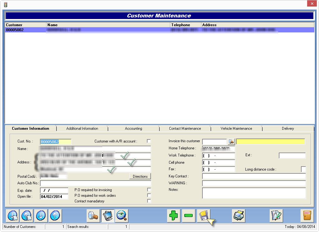Sort by the Name column header
The image size is (319, 232).
tap(108, 25)
